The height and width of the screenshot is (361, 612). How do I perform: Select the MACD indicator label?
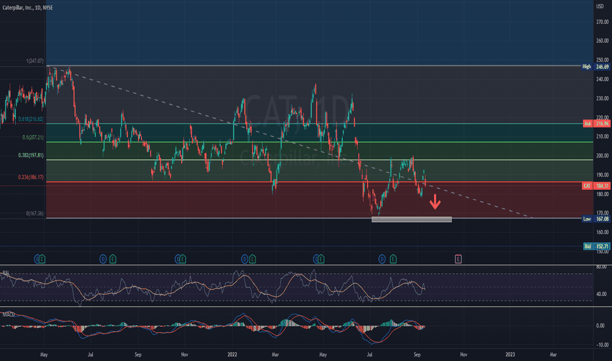(x=9, y=314)
